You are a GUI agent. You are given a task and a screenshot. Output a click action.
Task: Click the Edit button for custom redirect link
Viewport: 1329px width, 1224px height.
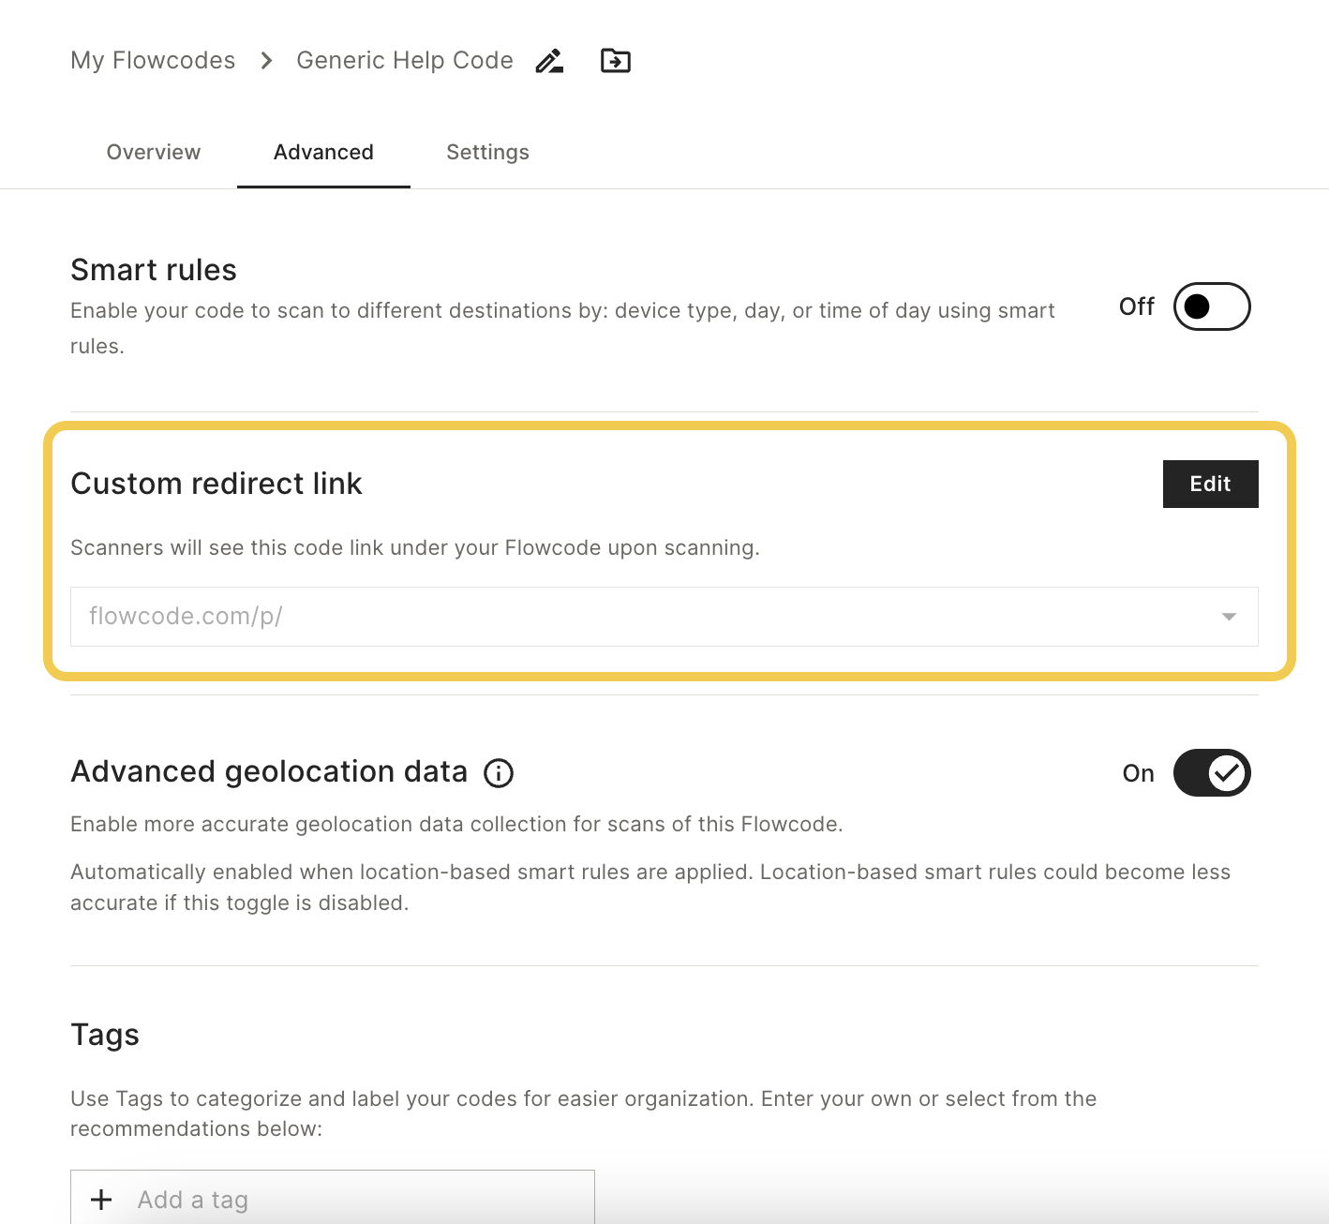(1210, 484)
